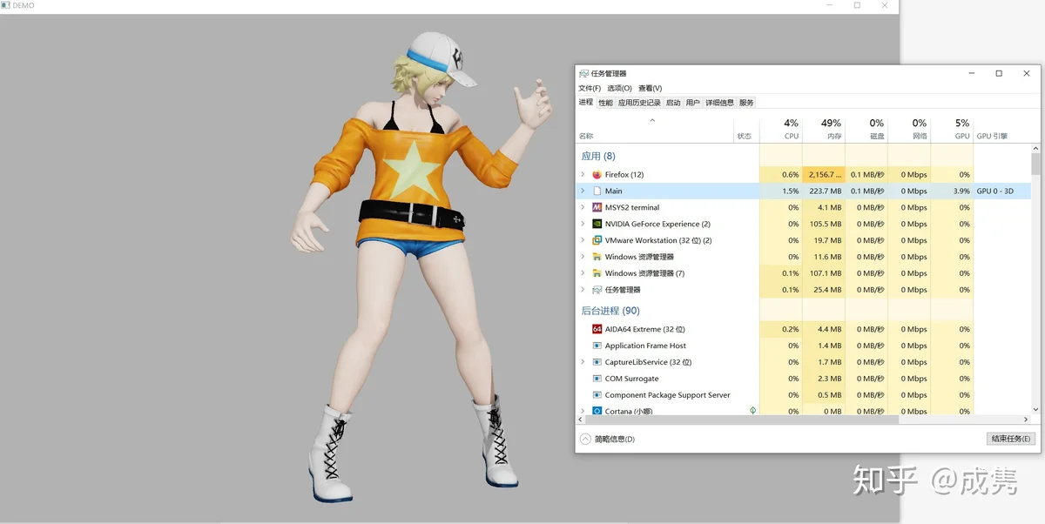Expand the 任务管理器 process row

tap(583, 290)
